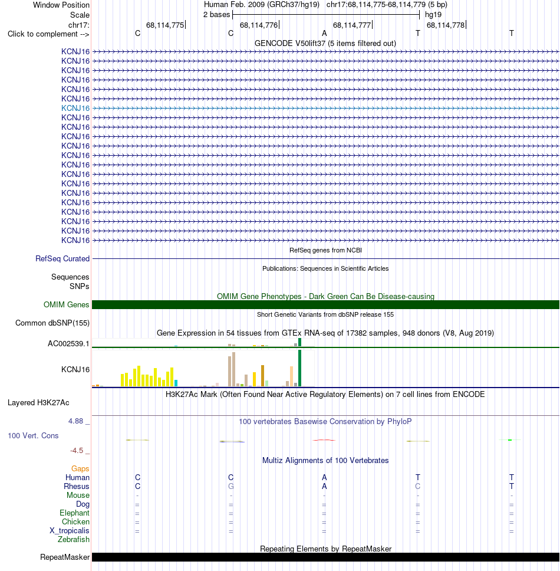The image size is (560, 571).
Task: Open the RepeatMasker track label
Action: [65, 557]
